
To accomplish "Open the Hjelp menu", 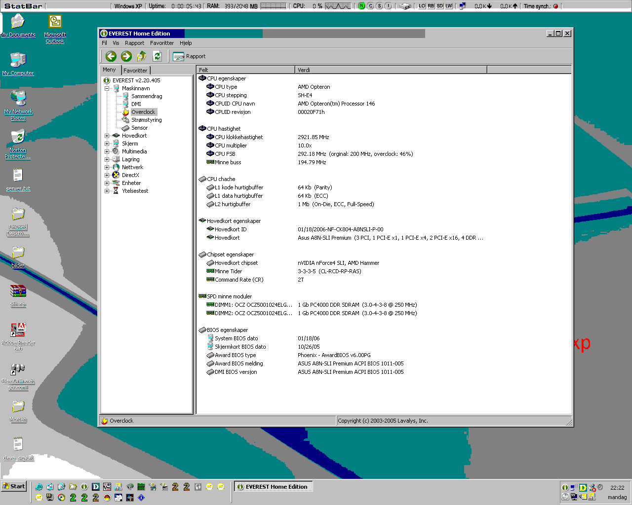I will coord(186,43).
